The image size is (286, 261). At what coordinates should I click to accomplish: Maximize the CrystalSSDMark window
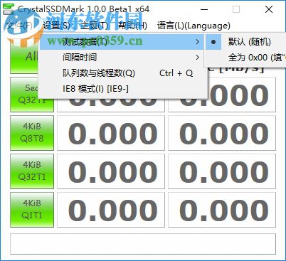(x=236, y=9)
